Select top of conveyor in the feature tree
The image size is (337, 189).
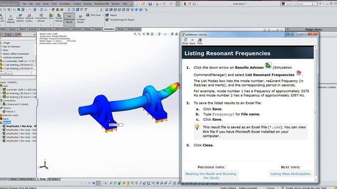(x=12, y=47)
